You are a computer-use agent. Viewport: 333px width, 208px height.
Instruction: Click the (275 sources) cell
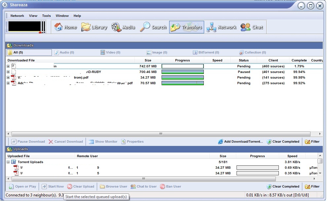pos(273,83)
